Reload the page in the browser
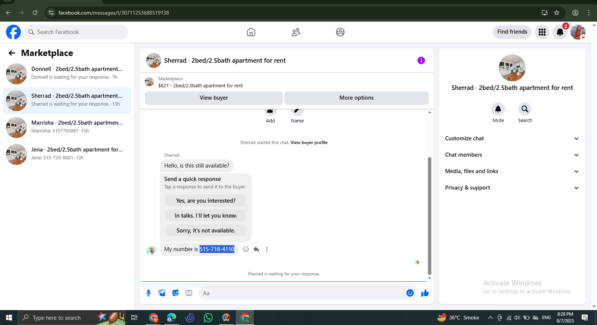This screenshot has height=325, width=597. [x=35, y=13]
